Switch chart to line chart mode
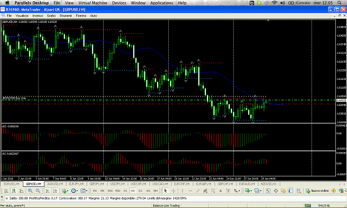The image size is (347, 208). [x=22, y=191]
